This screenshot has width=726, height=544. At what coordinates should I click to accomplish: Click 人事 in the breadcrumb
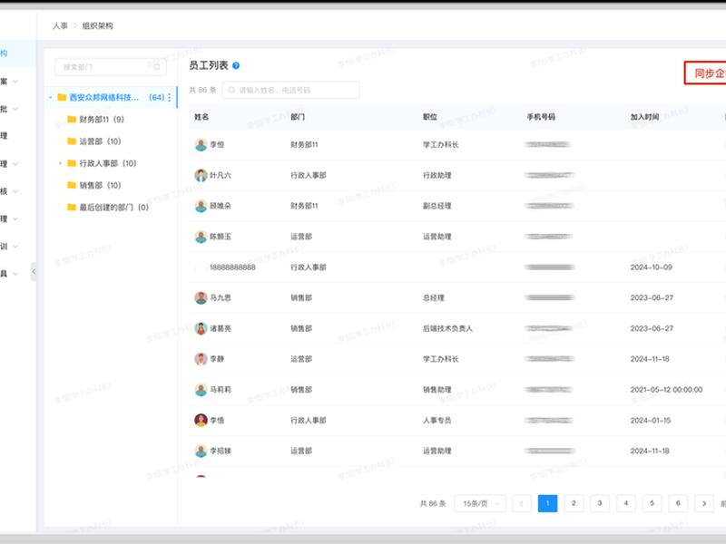click(60, 25)
